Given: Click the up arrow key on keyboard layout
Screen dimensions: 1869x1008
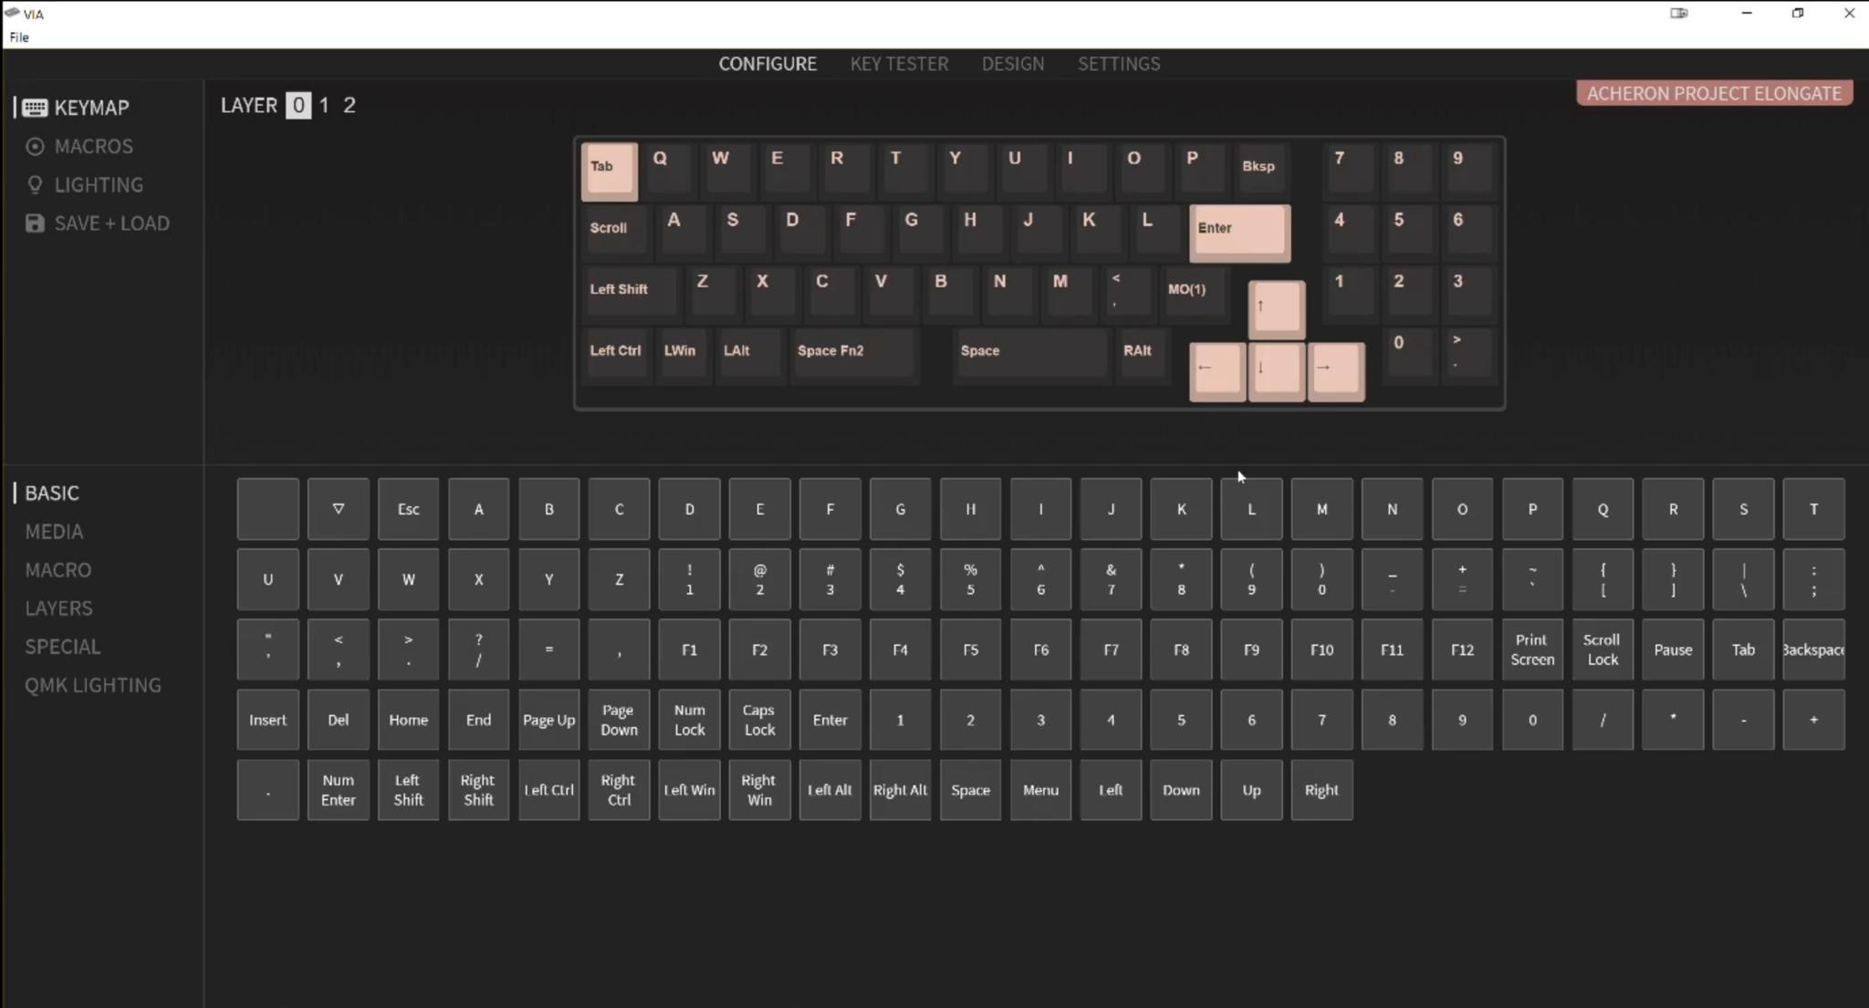Looking at the screenshot, I should click(x=1276, y=308).
